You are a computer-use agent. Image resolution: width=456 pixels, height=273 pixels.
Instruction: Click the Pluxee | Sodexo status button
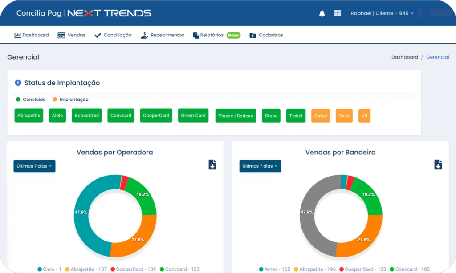point(236,116)
